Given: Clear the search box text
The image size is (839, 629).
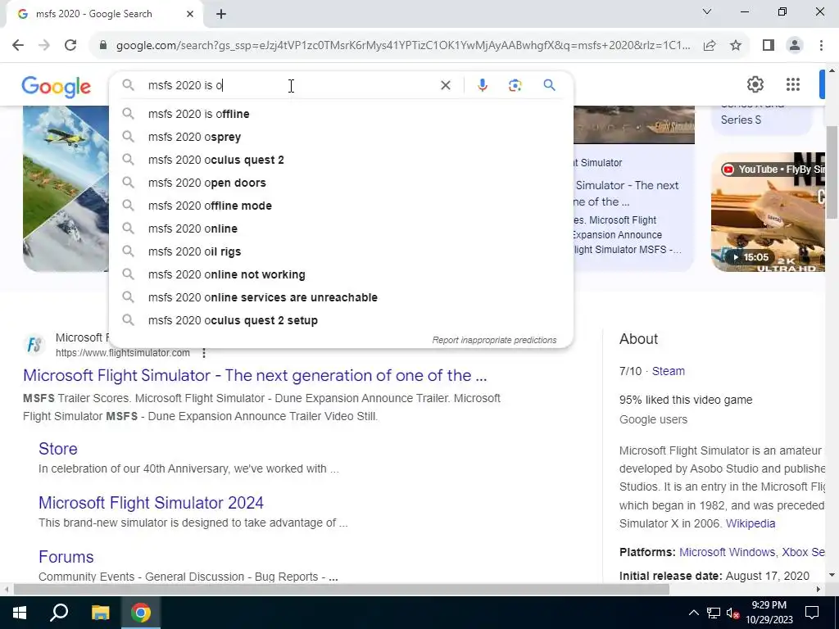Looking at the screenshot, I should pyautogui.click(x=445, y=85).
